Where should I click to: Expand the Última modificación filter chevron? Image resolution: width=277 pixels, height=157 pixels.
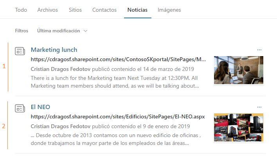(x=86, y=31)
